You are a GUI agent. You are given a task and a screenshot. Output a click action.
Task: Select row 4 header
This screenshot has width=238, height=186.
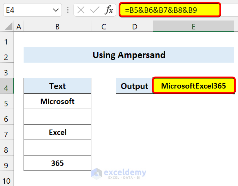click(7, 86)
